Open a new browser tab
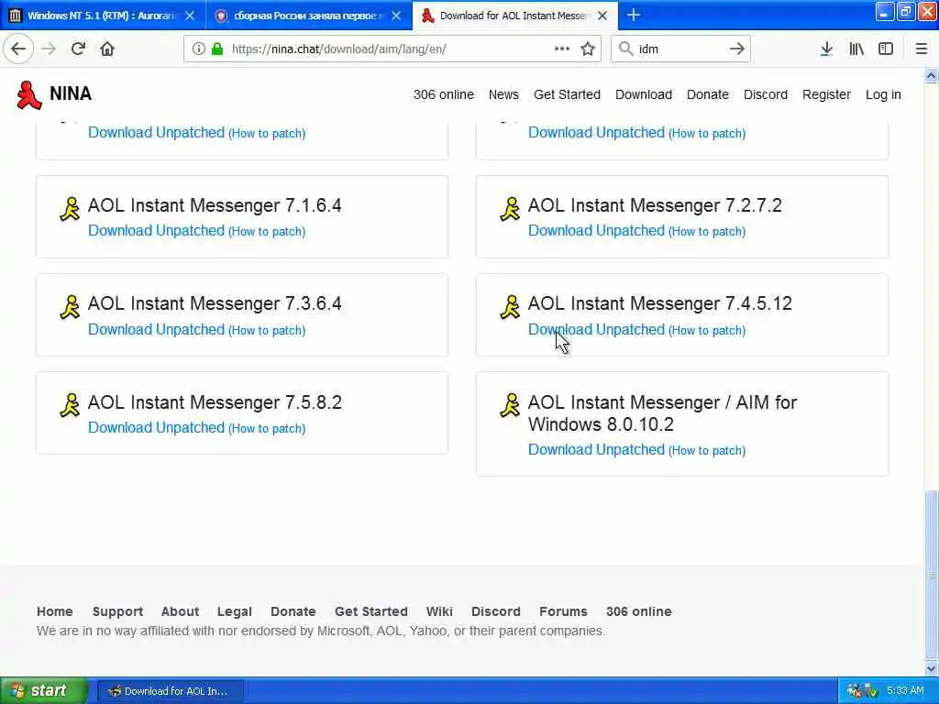939x704 pixels. (x=633, y=15)
